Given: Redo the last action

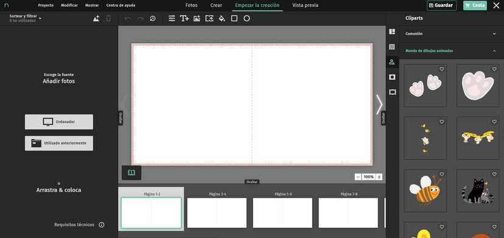Looking at the screenshot, I should pyautogui.click(x=141, y=19).
